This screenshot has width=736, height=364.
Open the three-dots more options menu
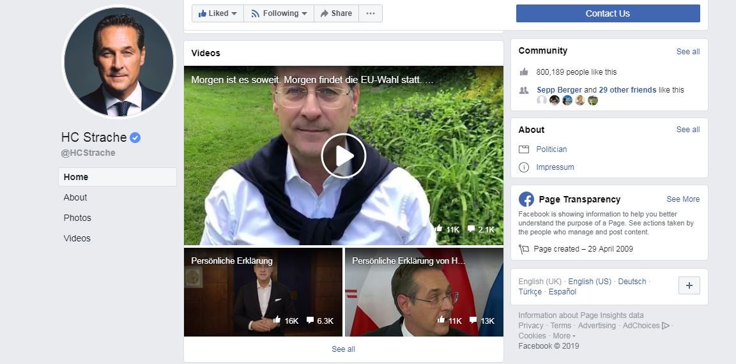371,13
